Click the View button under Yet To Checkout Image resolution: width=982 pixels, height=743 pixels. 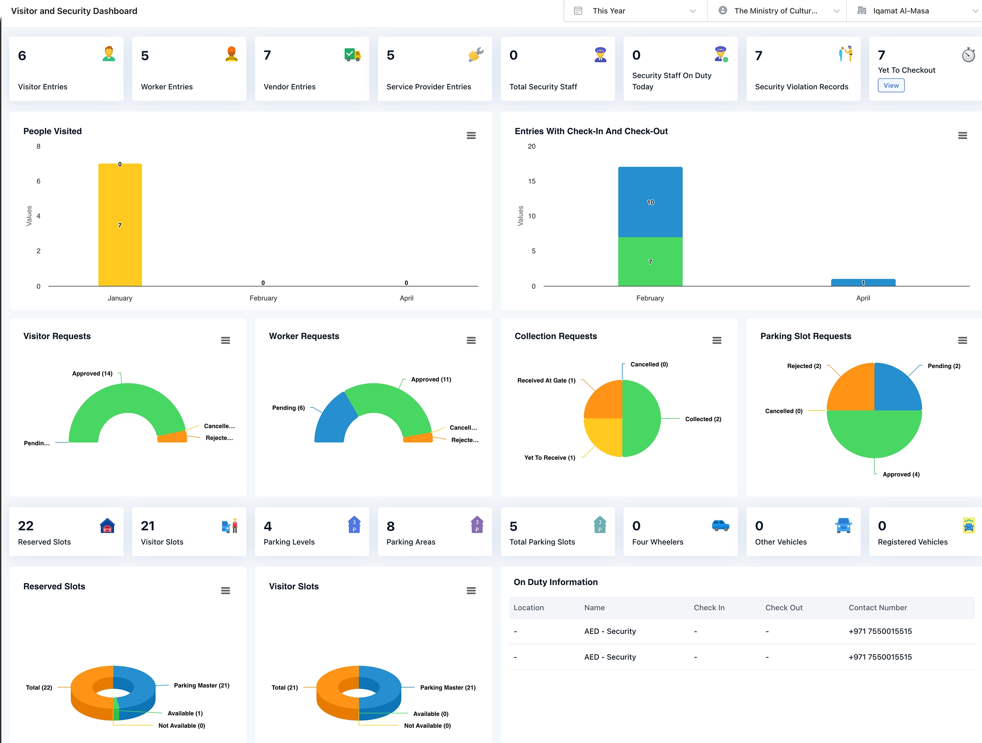(891, 85)
